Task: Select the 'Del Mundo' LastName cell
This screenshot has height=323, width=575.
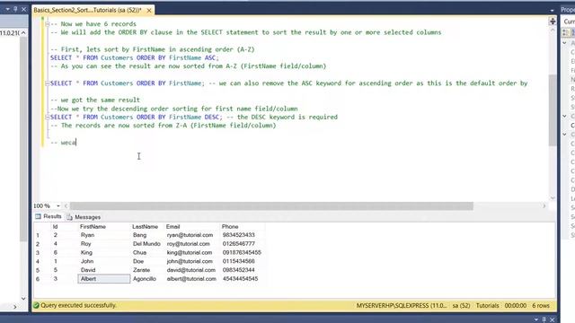Action: click(x=147, y=244)
